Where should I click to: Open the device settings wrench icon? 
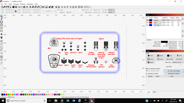(52, 7)
